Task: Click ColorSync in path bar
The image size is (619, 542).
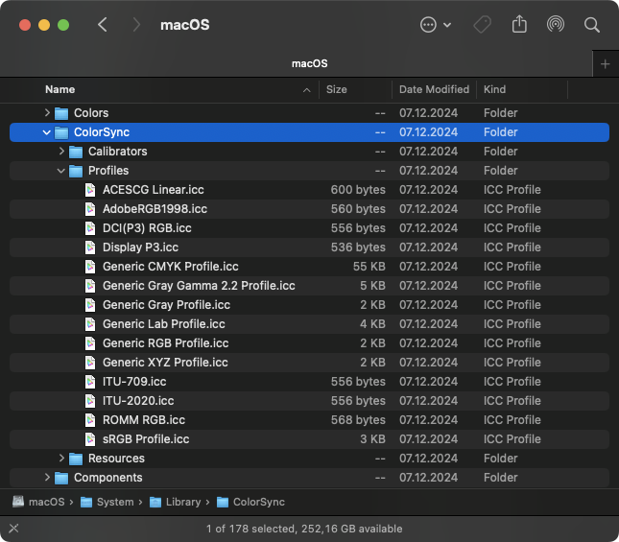Action: [250, 502]
